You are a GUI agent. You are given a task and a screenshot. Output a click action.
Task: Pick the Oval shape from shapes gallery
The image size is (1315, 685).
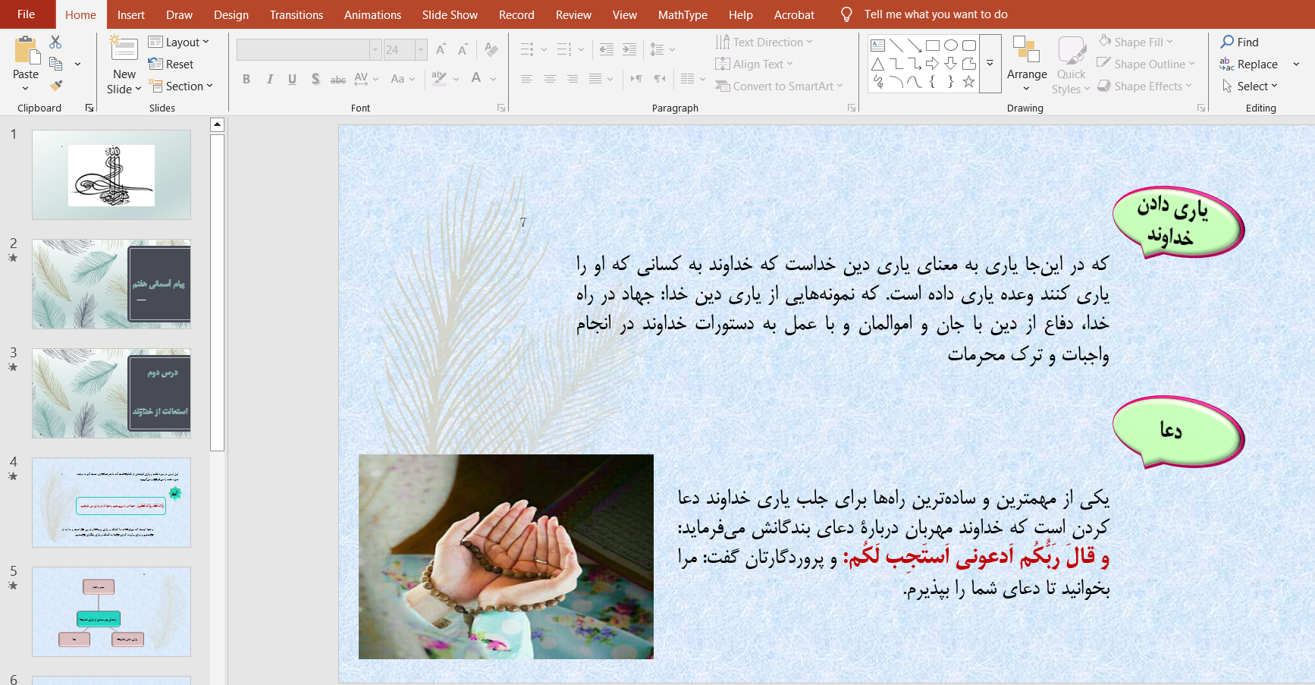point(950,46)
